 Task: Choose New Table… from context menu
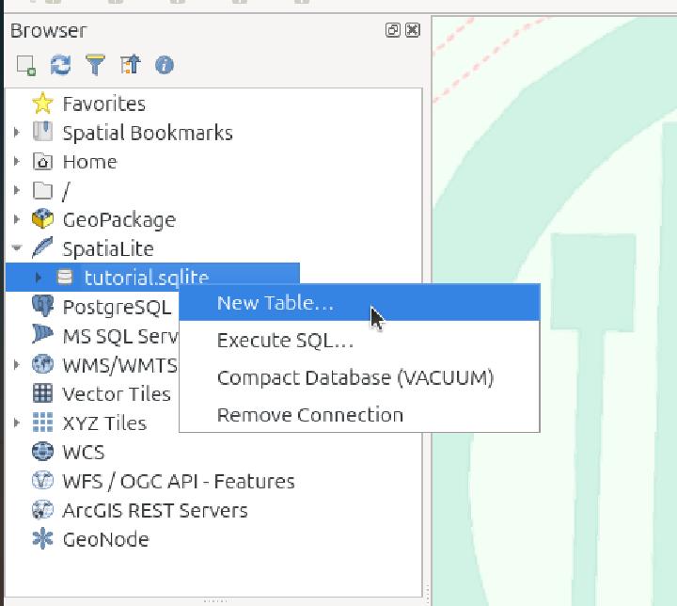tap(275, 303)
